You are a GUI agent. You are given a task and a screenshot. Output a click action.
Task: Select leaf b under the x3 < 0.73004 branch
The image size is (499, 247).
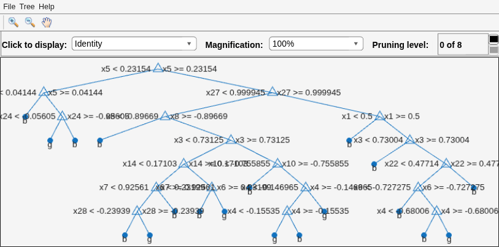pyautogui.click(x=374, y=165)
